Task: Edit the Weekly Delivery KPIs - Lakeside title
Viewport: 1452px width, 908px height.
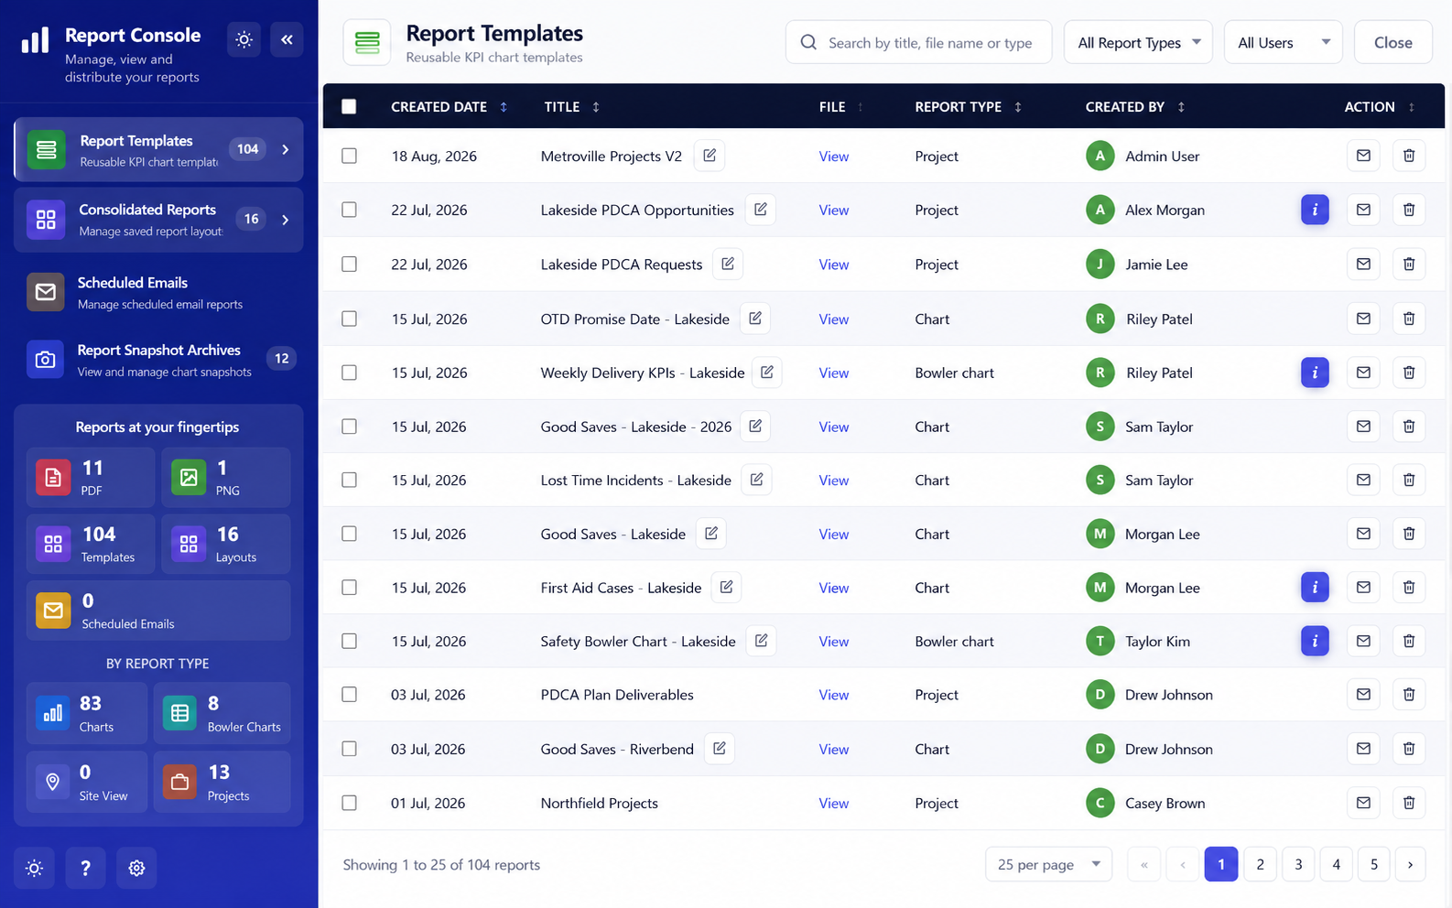Action: 767,373
